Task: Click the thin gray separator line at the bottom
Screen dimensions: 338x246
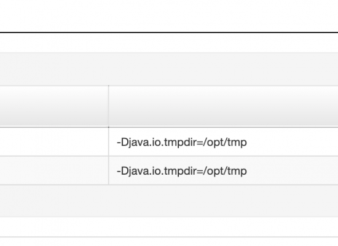Action: click(169, 237)
